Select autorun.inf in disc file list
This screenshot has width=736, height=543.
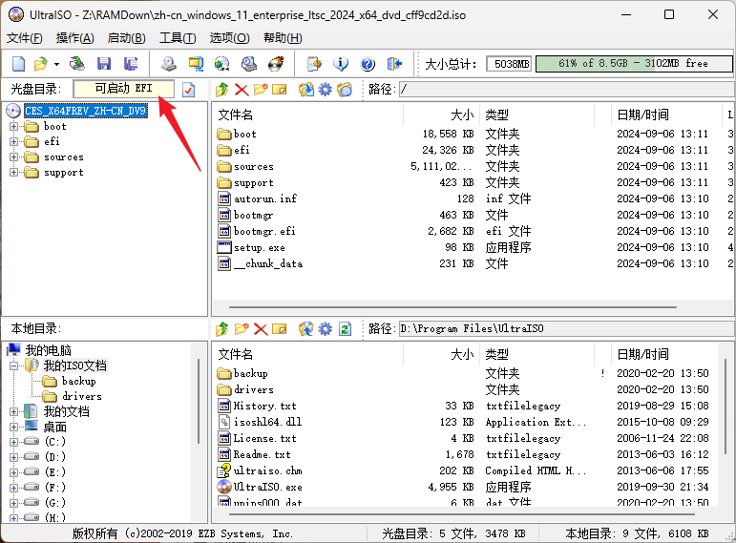[265, 198]
